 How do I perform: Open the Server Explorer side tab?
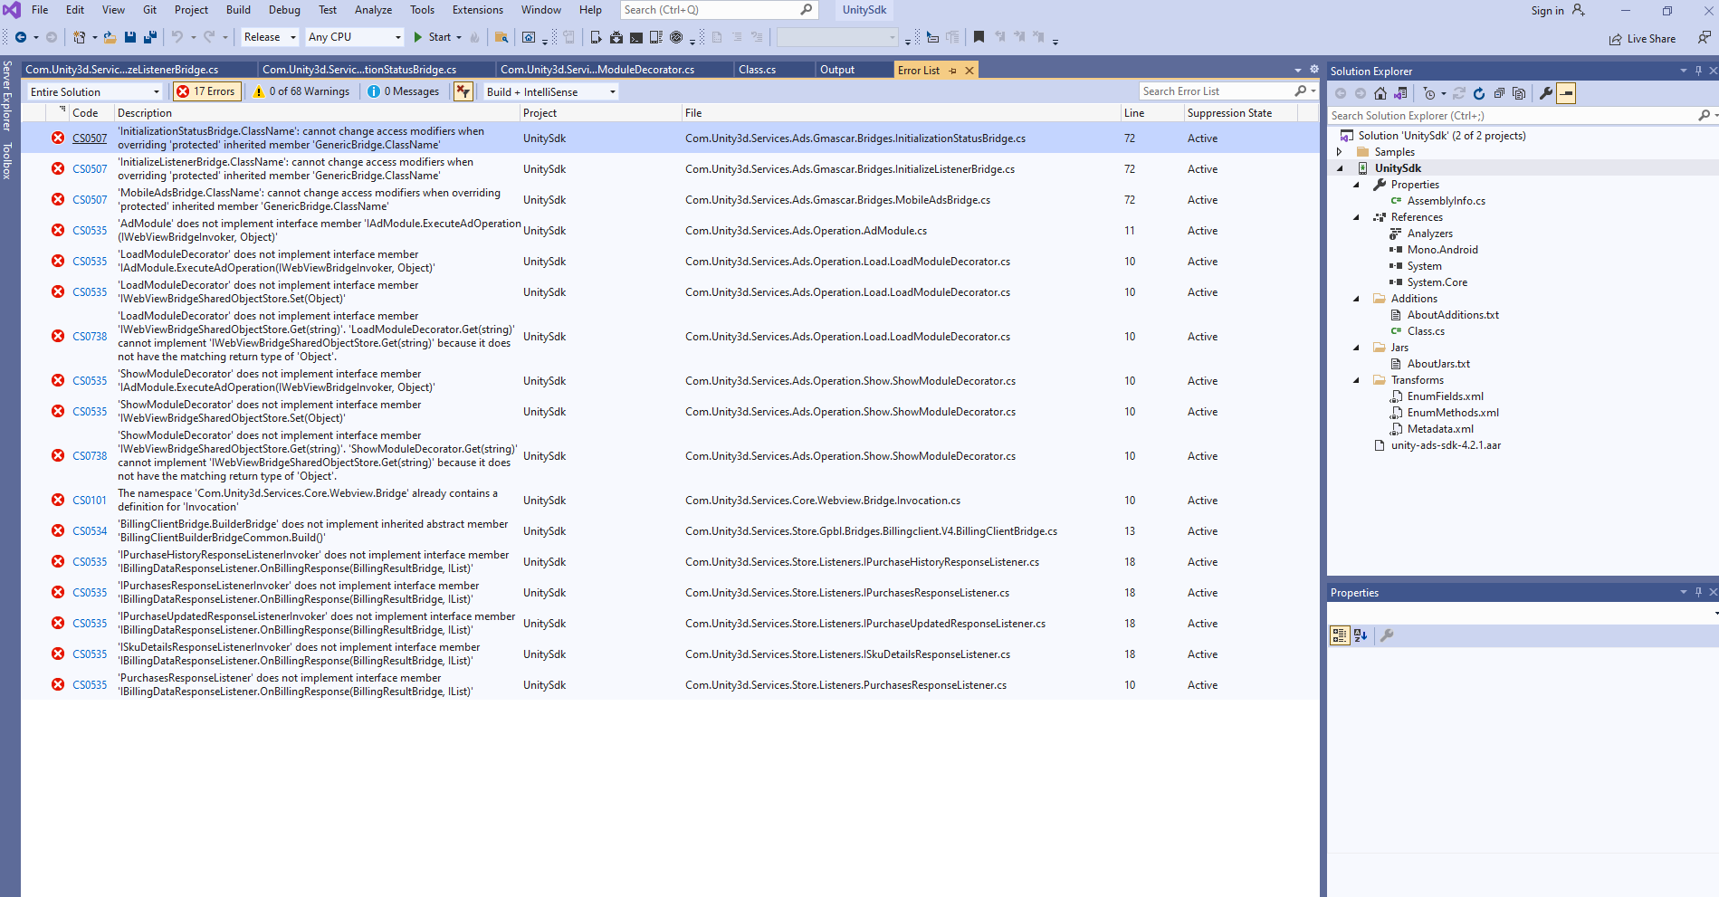coord(7,96)
